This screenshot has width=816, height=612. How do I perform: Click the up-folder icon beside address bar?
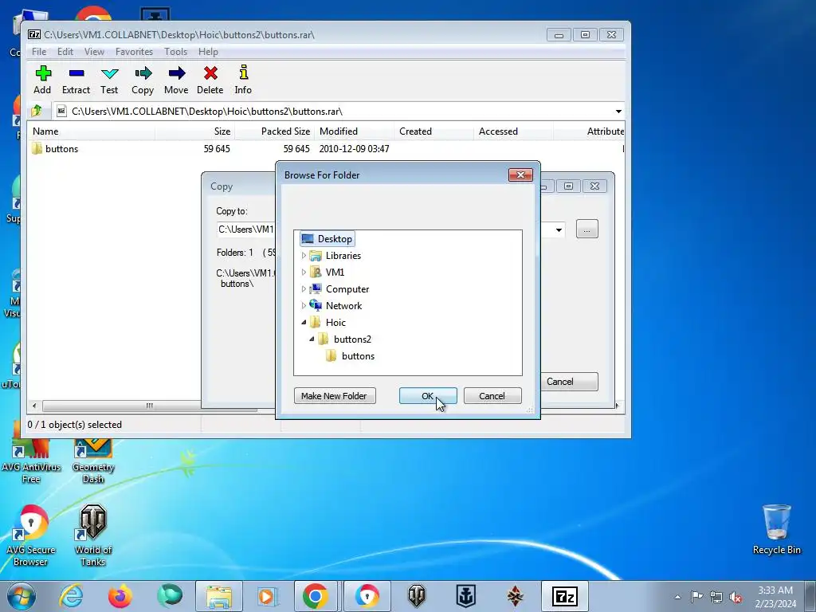pos(37,111)
